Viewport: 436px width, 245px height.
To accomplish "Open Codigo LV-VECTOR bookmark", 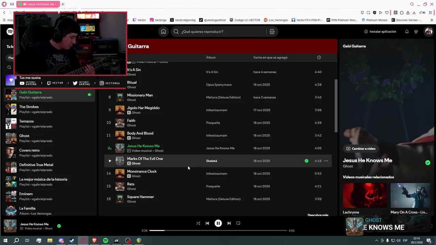I will pyautogui.click(x=245, y=20).
